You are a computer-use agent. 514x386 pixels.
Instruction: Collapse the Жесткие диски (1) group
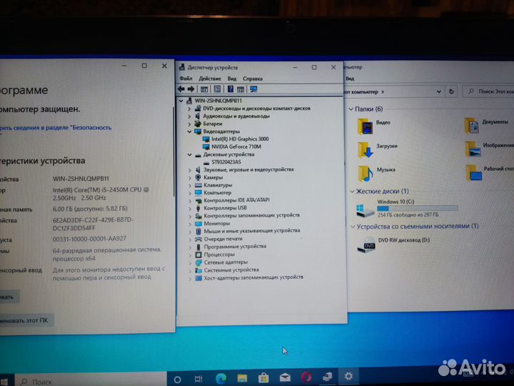coord(352,192)
